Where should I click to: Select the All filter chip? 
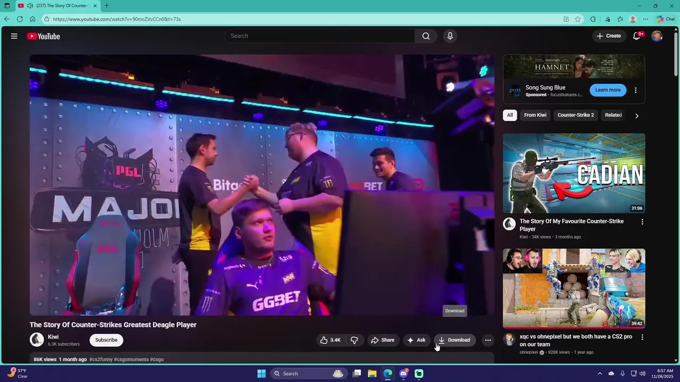(510, 115)
